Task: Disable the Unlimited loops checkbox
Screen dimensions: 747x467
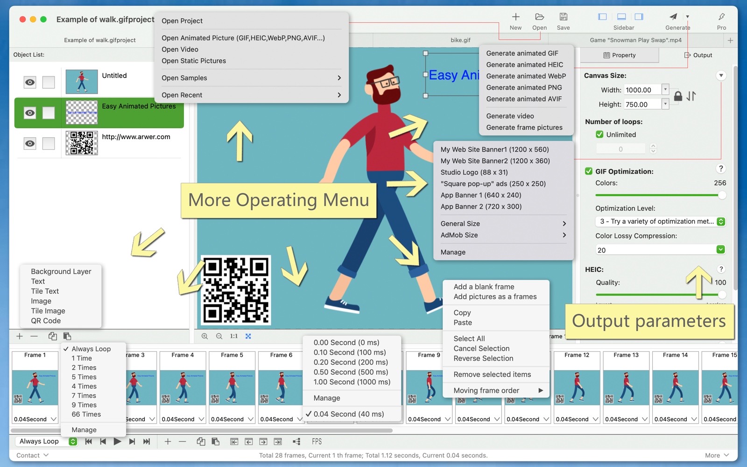Action: click(599, 134)
